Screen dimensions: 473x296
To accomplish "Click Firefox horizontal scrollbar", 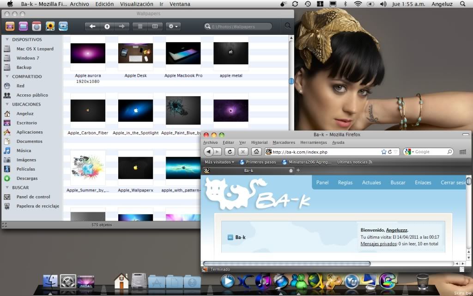I will click(286, 263).
